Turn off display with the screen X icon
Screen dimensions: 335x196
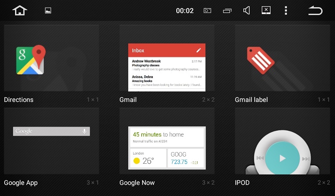point(266,10)
